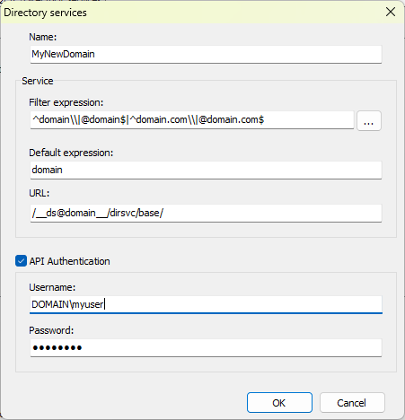This screenshot has height=420, width=405.
Task: Focus the masked Password field
Action: pos(206,347)
